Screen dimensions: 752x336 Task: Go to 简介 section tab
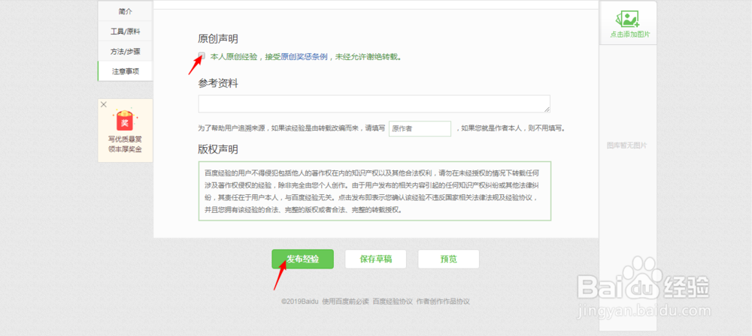(x=125, y=11)
